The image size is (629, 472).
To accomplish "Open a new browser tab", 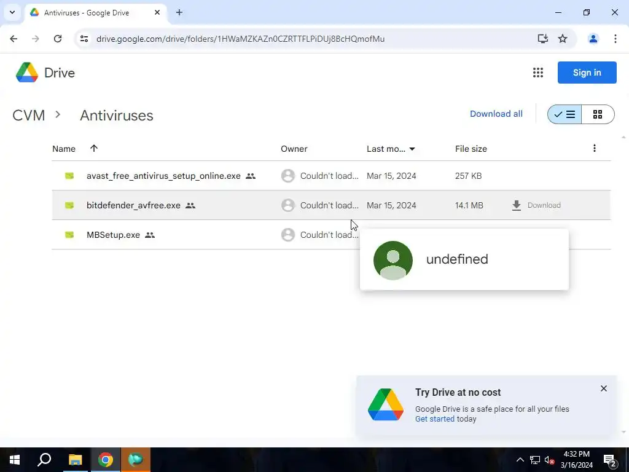I will 179,12.
